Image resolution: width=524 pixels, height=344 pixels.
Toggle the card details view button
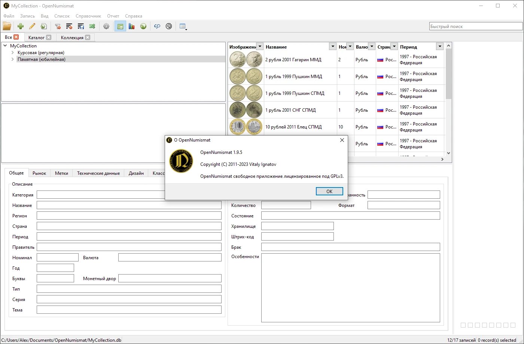point(120,26)
